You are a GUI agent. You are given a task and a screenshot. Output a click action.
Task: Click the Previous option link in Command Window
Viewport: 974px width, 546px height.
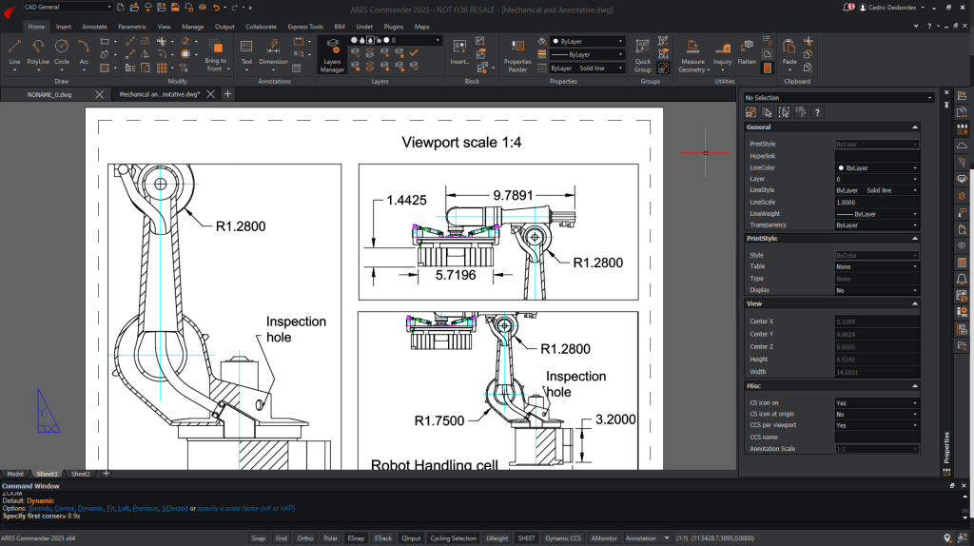tap(145, 508)
